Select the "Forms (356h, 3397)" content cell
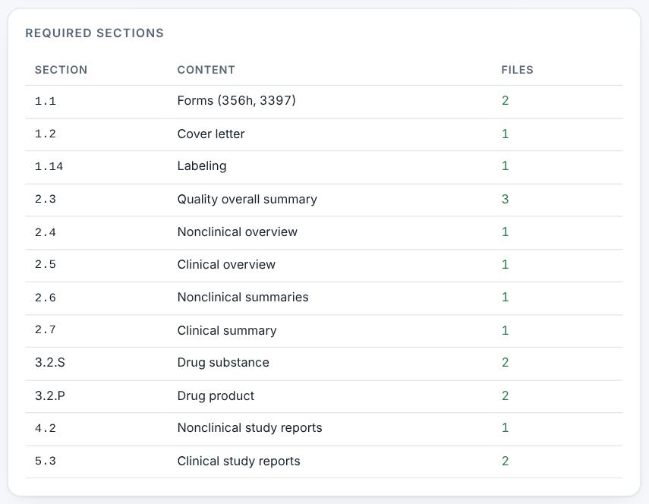The image size is (649, 504). click(x=236, y=100)
